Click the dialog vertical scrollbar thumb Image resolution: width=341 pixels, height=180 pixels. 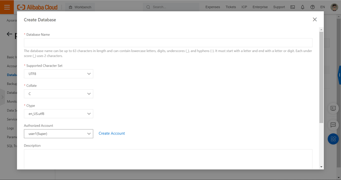pos(321,78)
